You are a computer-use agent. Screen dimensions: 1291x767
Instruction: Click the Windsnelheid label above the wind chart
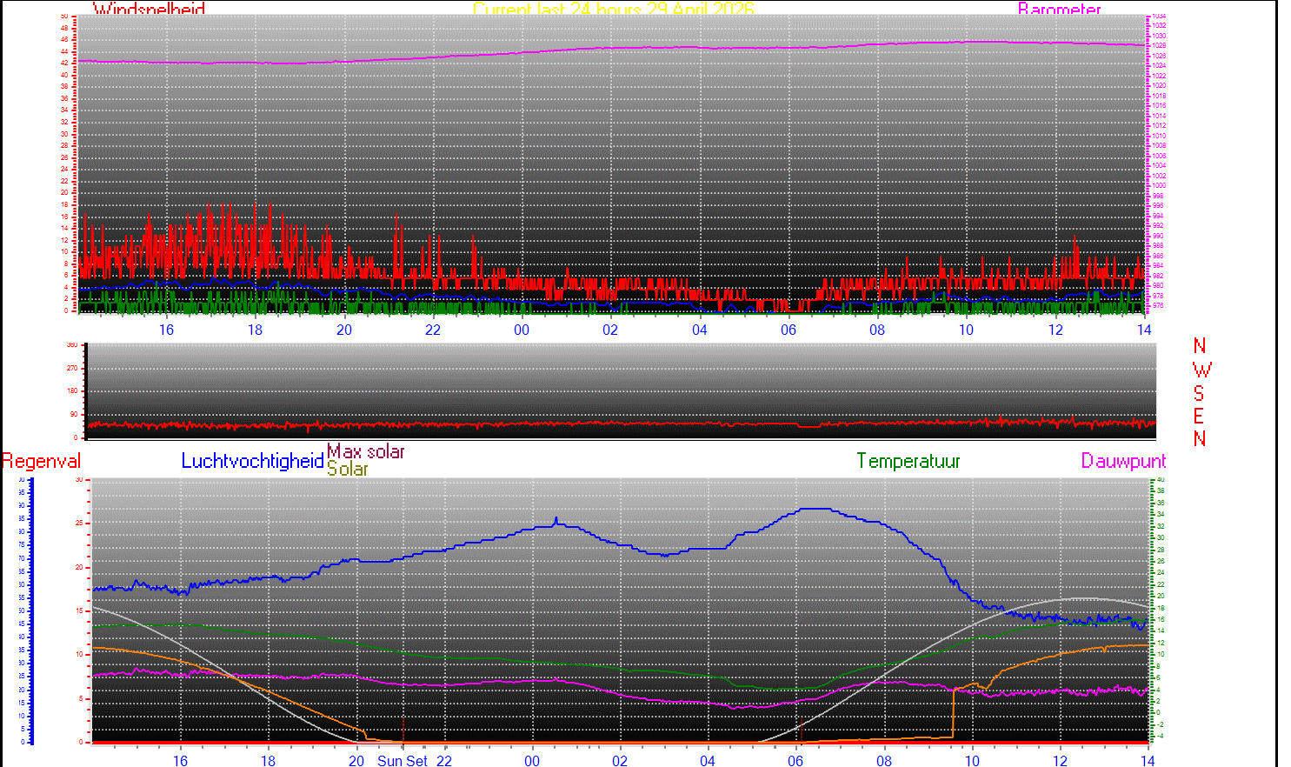149,10
